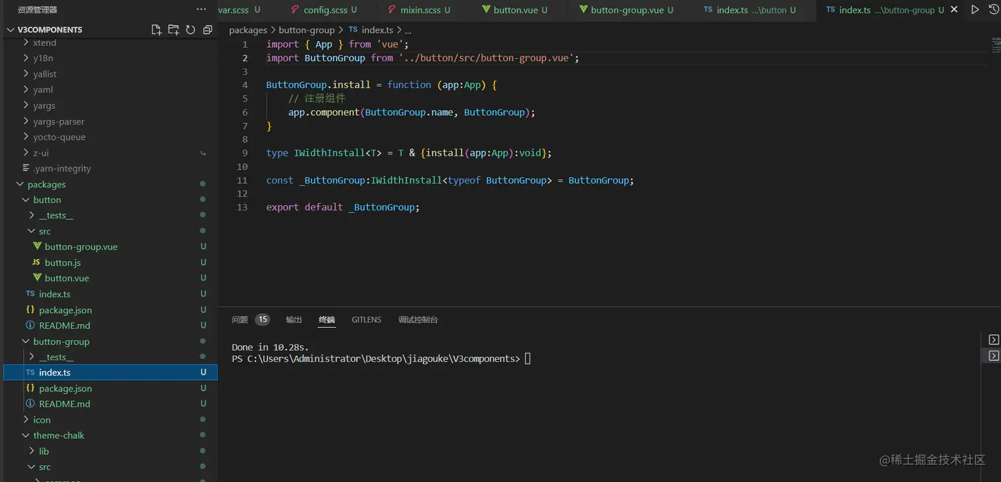Create a new folder in V3COMPONENTS explorer

(173, 30)
